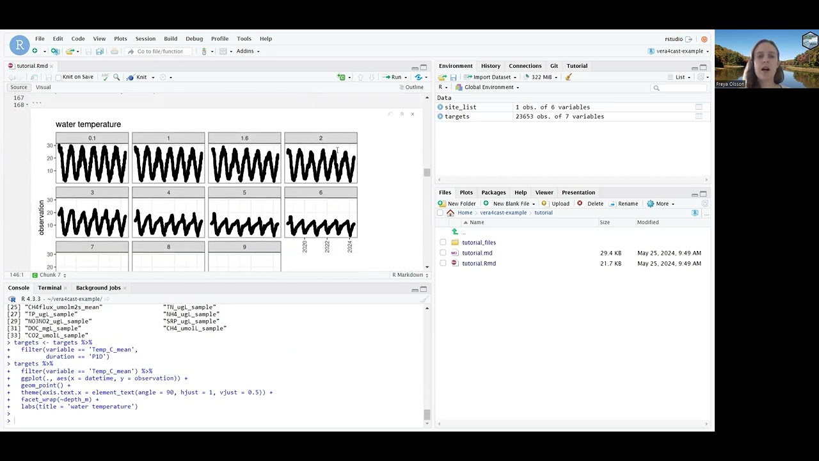This screenshot has height=461, width=819.
Task: Open the Knit options dropdown arrow
Action: (x=152, y=77)
